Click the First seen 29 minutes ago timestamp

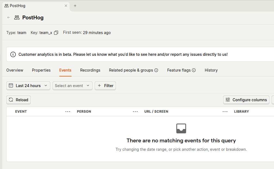pos(97,33)
